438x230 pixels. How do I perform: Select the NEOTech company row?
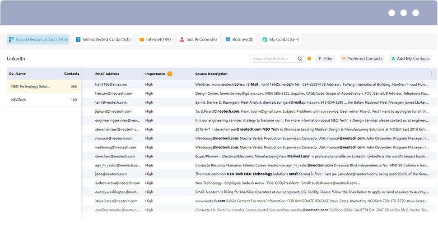point(44,100)
